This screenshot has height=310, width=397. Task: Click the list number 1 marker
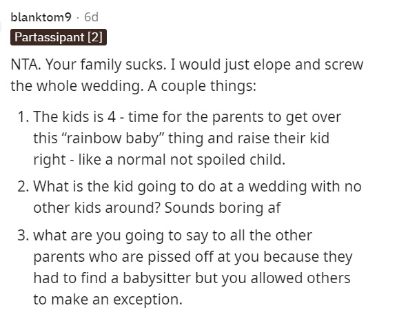pos(24,117)
